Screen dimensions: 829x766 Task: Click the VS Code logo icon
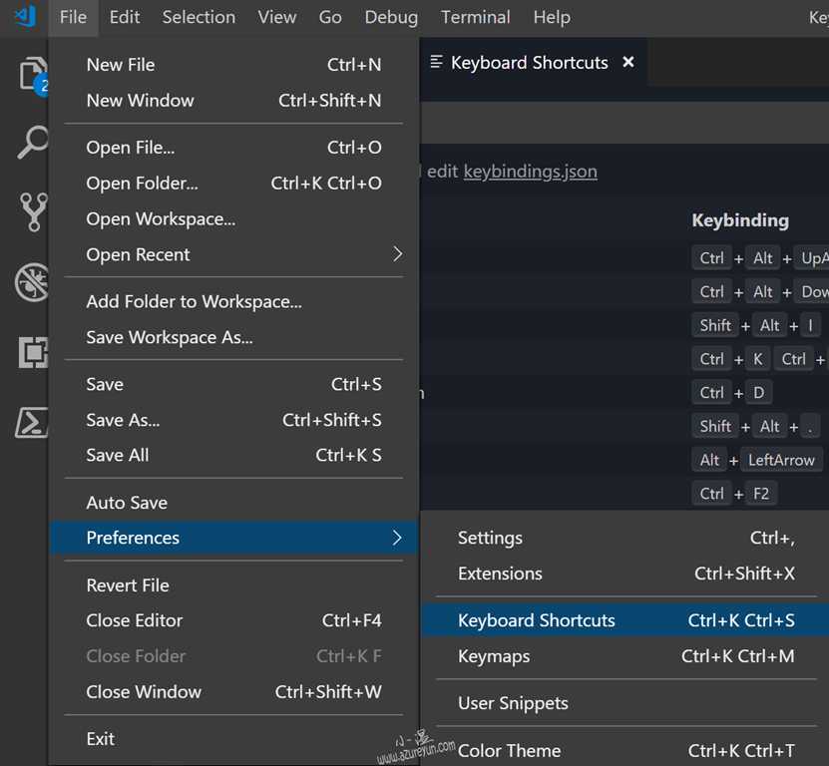tap(24, 17)
